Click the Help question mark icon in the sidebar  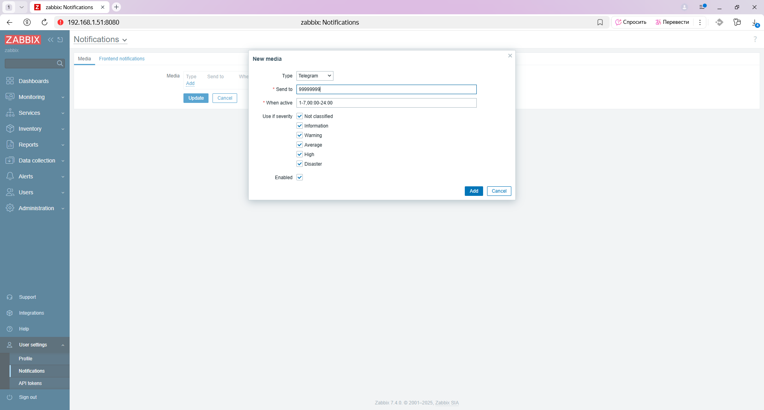click(x=10, y=329)
